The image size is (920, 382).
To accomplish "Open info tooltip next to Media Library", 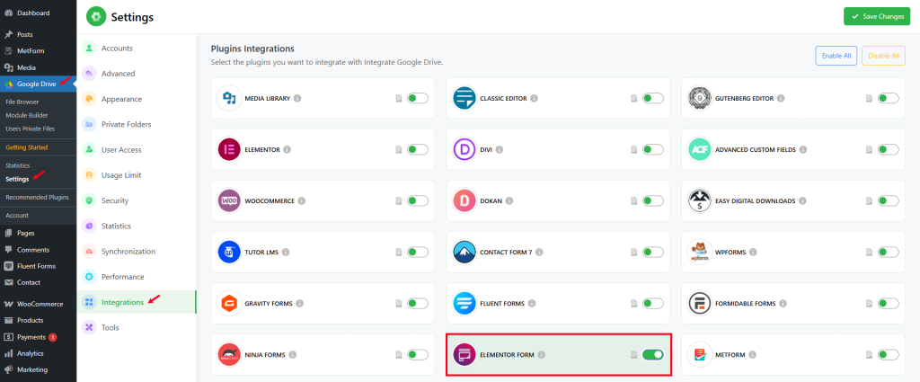I will pyautogui.click(x=297, y=99).
